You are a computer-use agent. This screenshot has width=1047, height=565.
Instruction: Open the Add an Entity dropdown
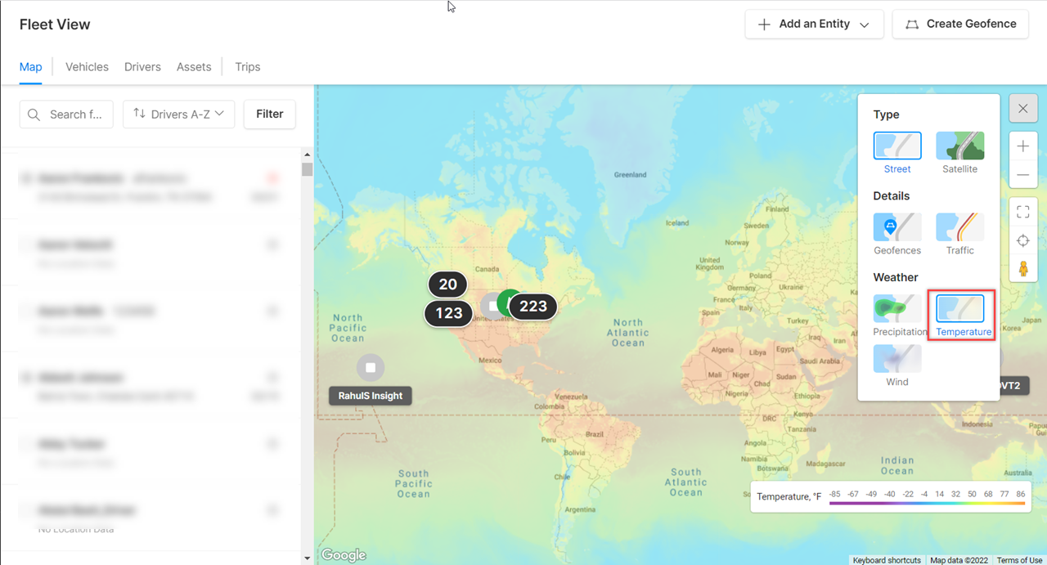814,25
